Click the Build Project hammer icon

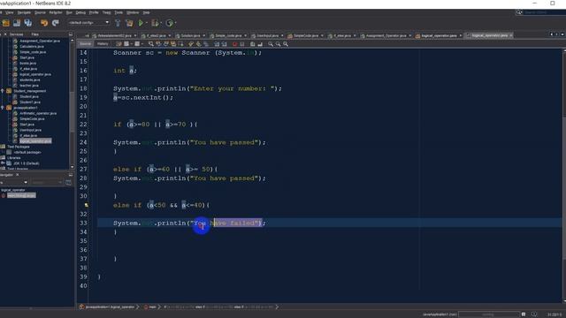[x=118, y=23]
